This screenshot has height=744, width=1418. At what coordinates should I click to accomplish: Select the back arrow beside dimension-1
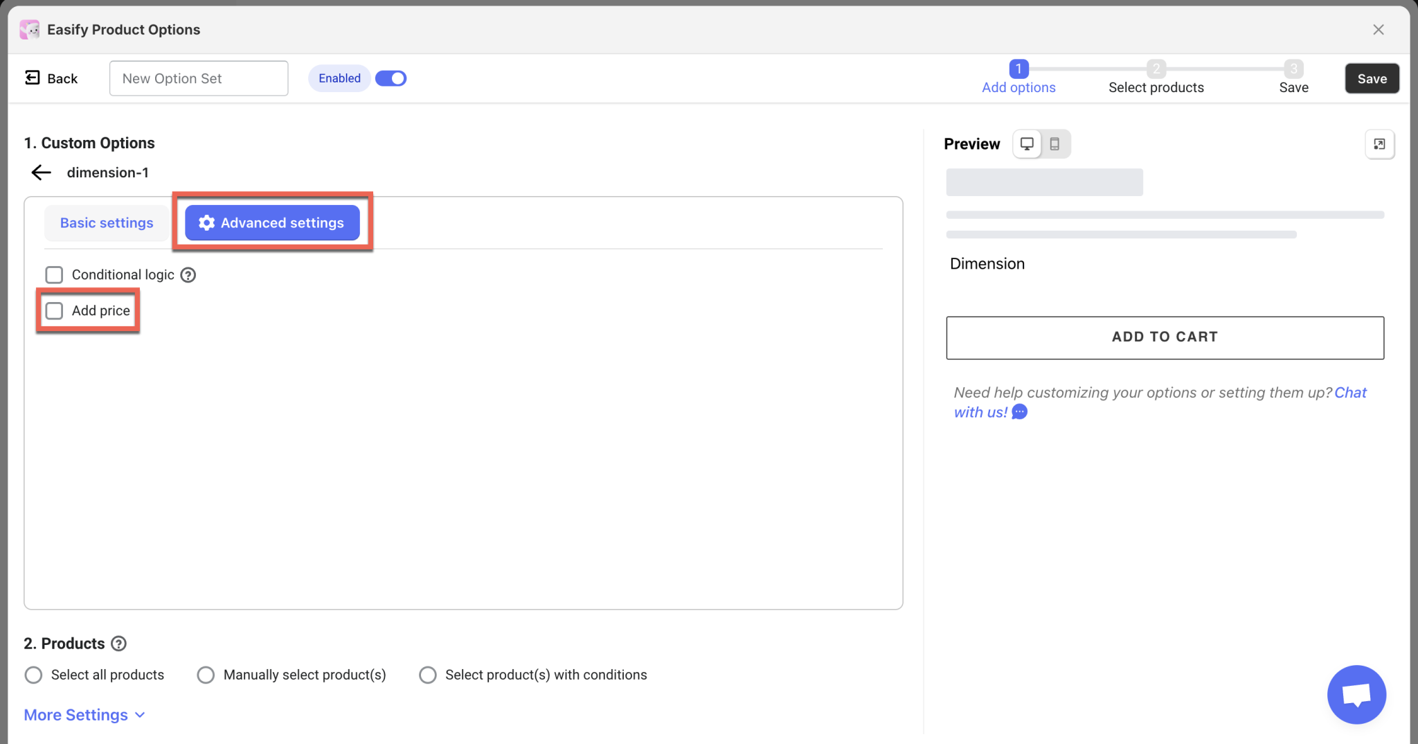40,172
